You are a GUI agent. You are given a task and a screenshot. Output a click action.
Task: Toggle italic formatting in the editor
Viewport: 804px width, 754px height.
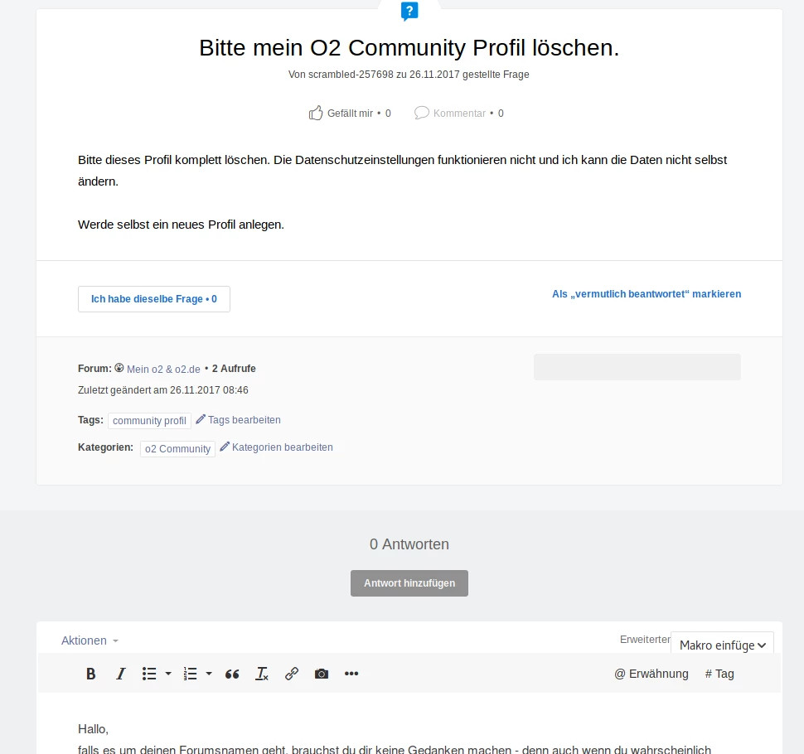pos(120,674)
